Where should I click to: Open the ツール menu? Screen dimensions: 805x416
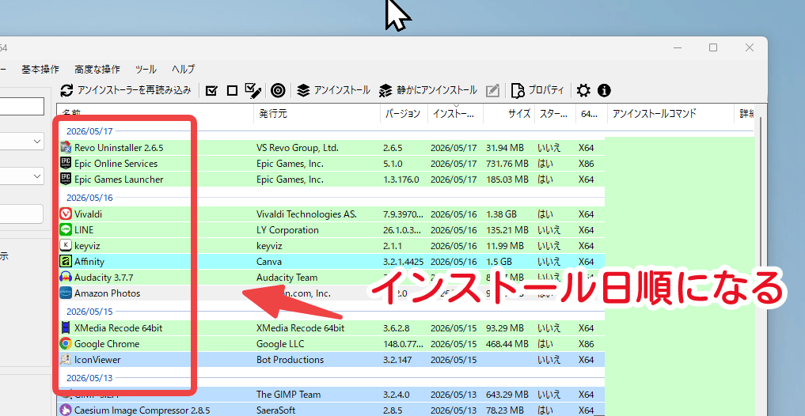(146, 70)
